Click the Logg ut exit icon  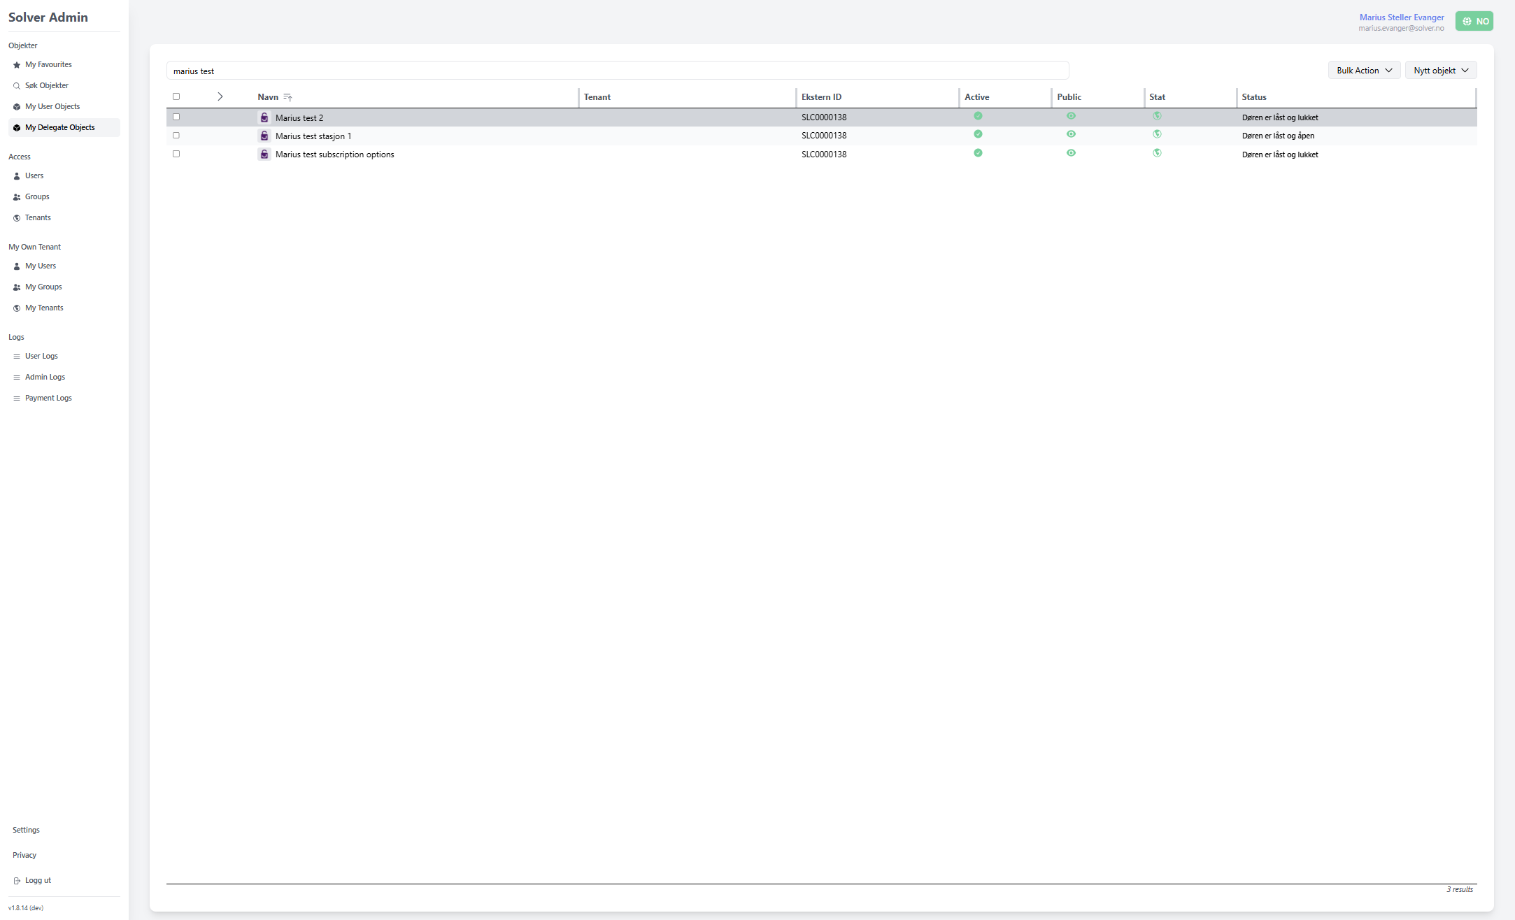coord(17,881)
